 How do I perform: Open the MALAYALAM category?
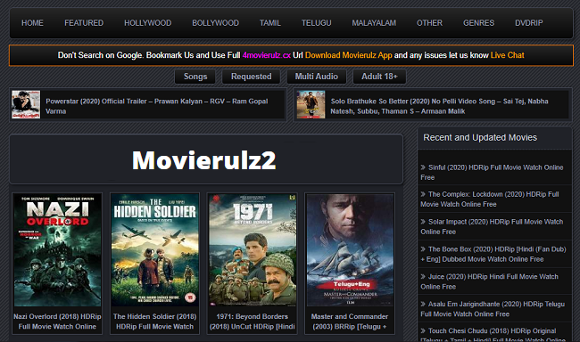point(374,23)
